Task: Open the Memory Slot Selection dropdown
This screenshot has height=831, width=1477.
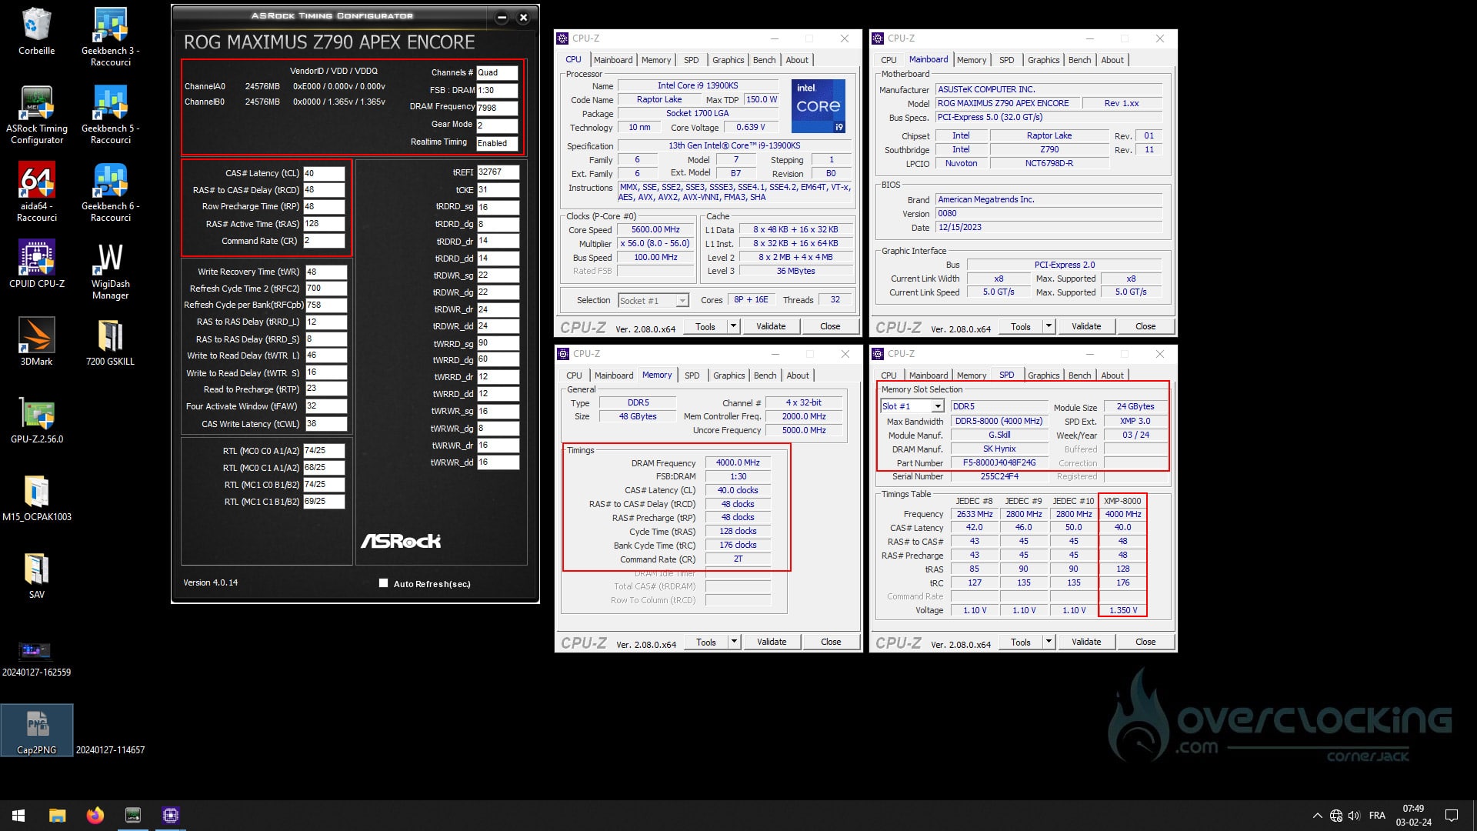Action: pos(938,406)
